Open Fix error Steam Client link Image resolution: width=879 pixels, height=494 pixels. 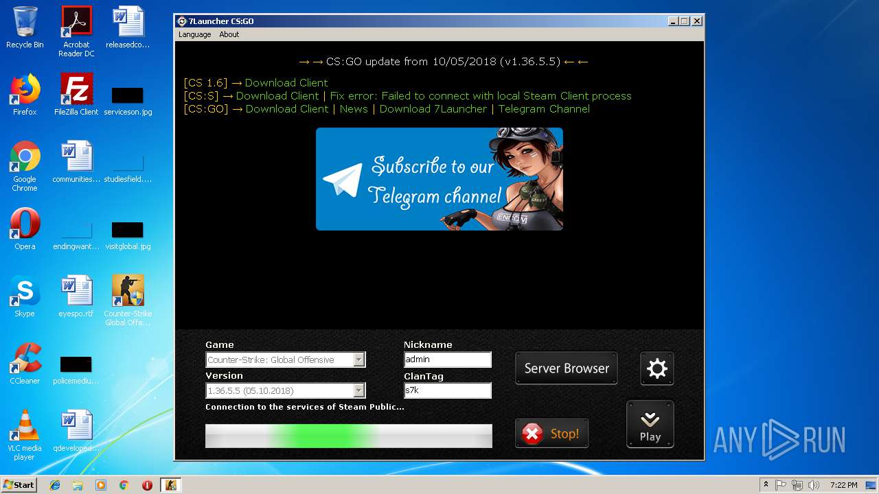pos(481,96)
